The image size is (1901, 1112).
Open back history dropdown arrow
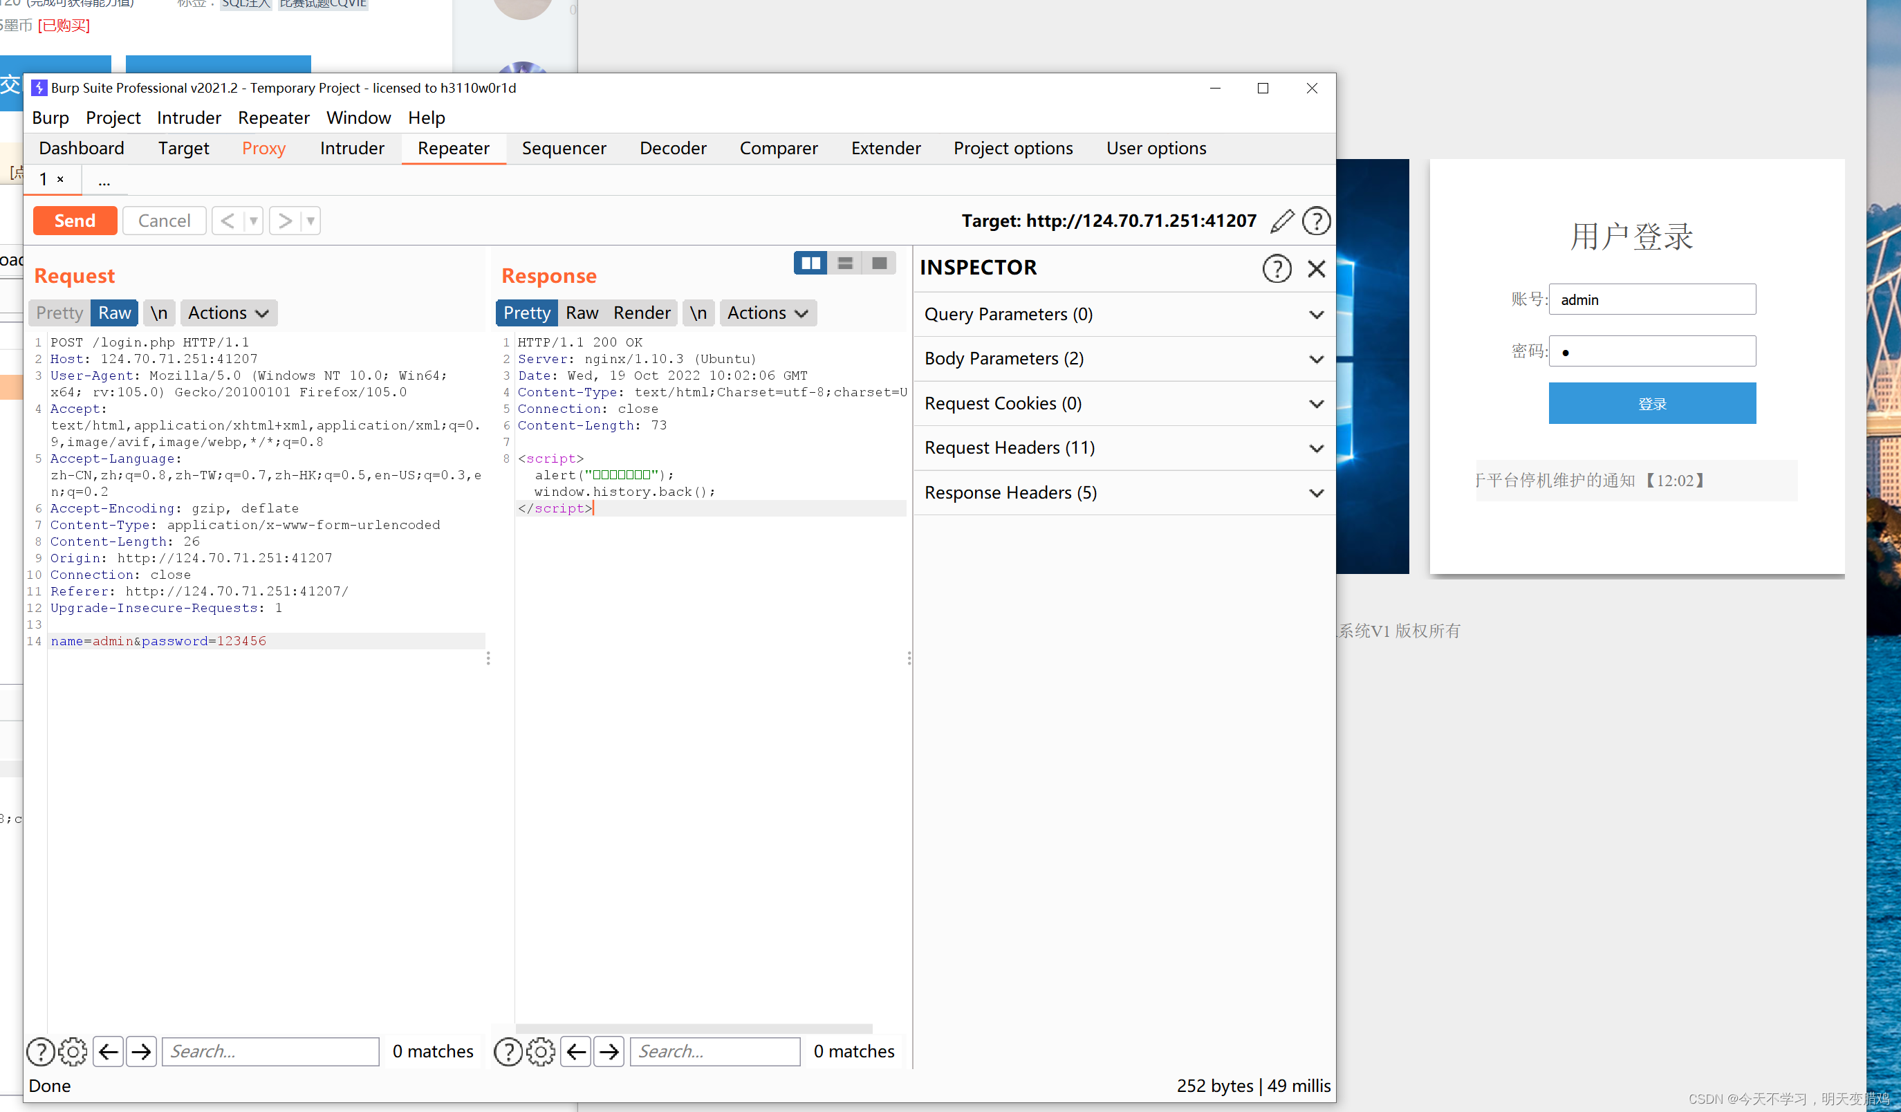tap(254, 221)
